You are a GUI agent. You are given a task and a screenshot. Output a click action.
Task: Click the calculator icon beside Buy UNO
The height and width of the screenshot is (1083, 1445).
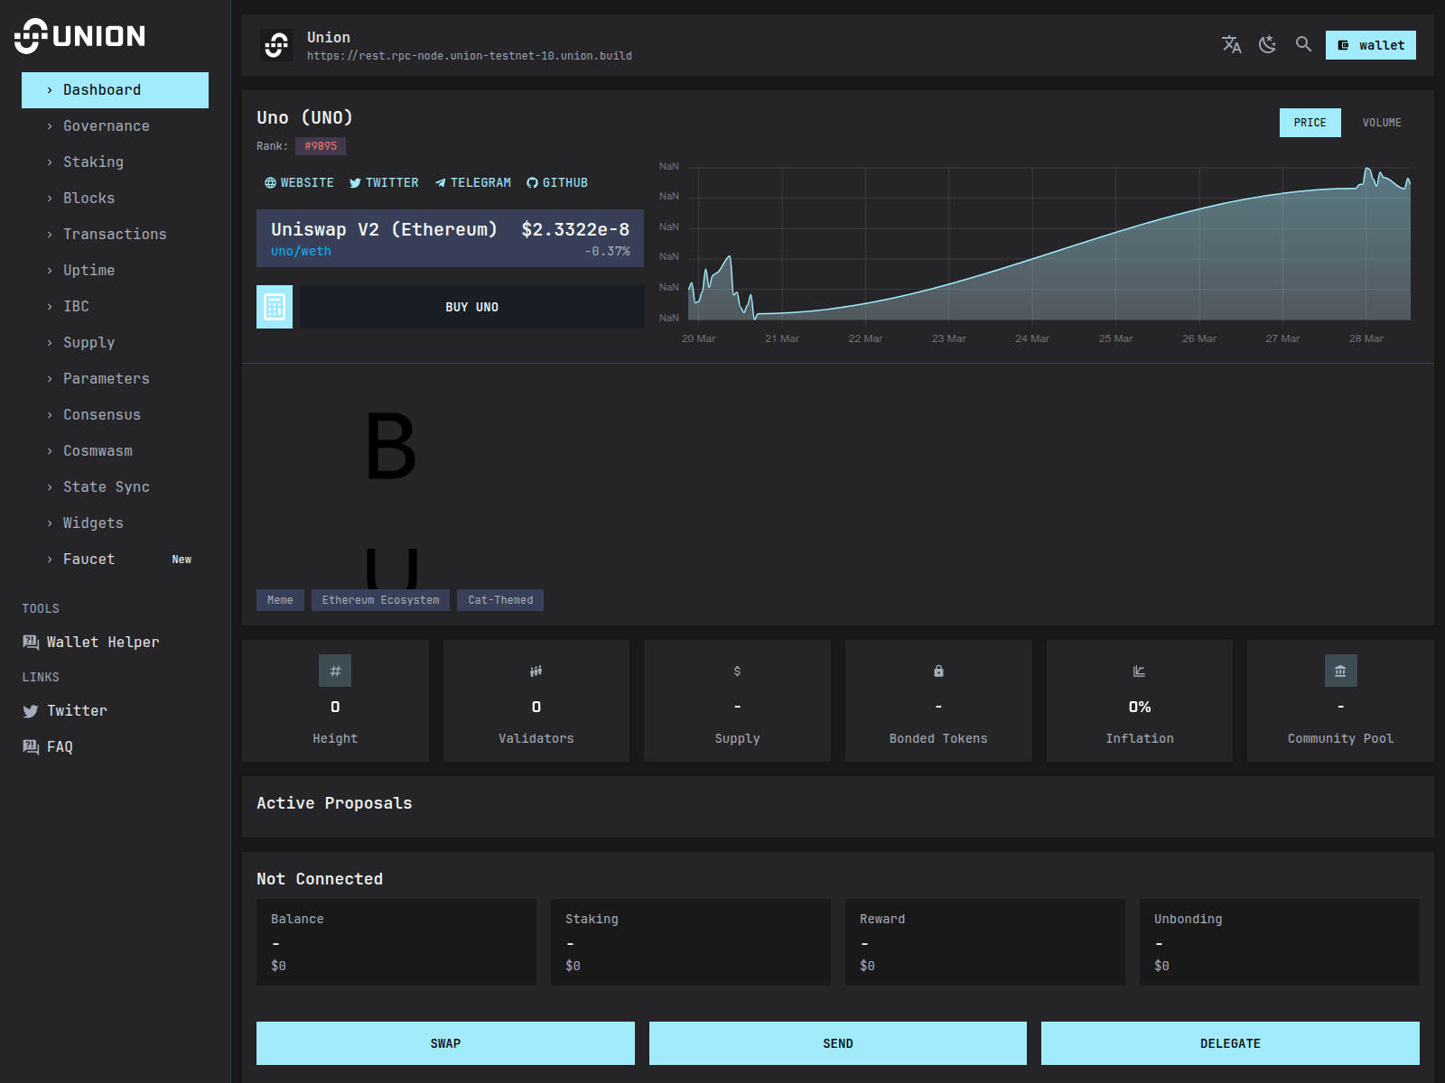pos(275,307)
